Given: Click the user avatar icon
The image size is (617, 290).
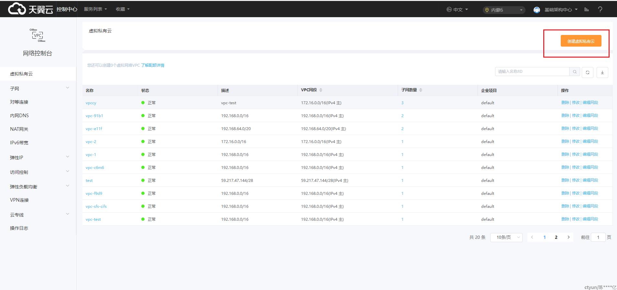Looking at the screenshot, I should tap(537, 10).
